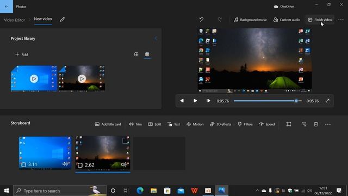
Task: Open File Explorer from taskbar
Action: (153, 191)
